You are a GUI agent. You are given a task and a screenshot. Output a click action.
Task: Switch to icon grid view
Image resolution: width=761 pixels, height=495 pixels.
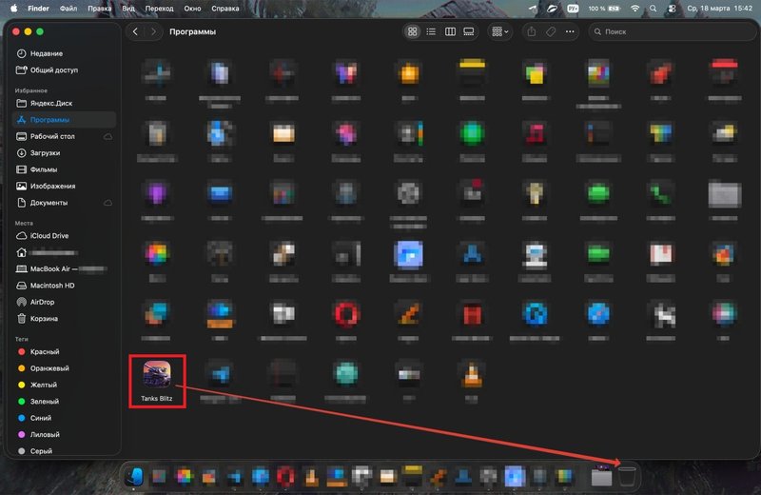tap(412, 31)
